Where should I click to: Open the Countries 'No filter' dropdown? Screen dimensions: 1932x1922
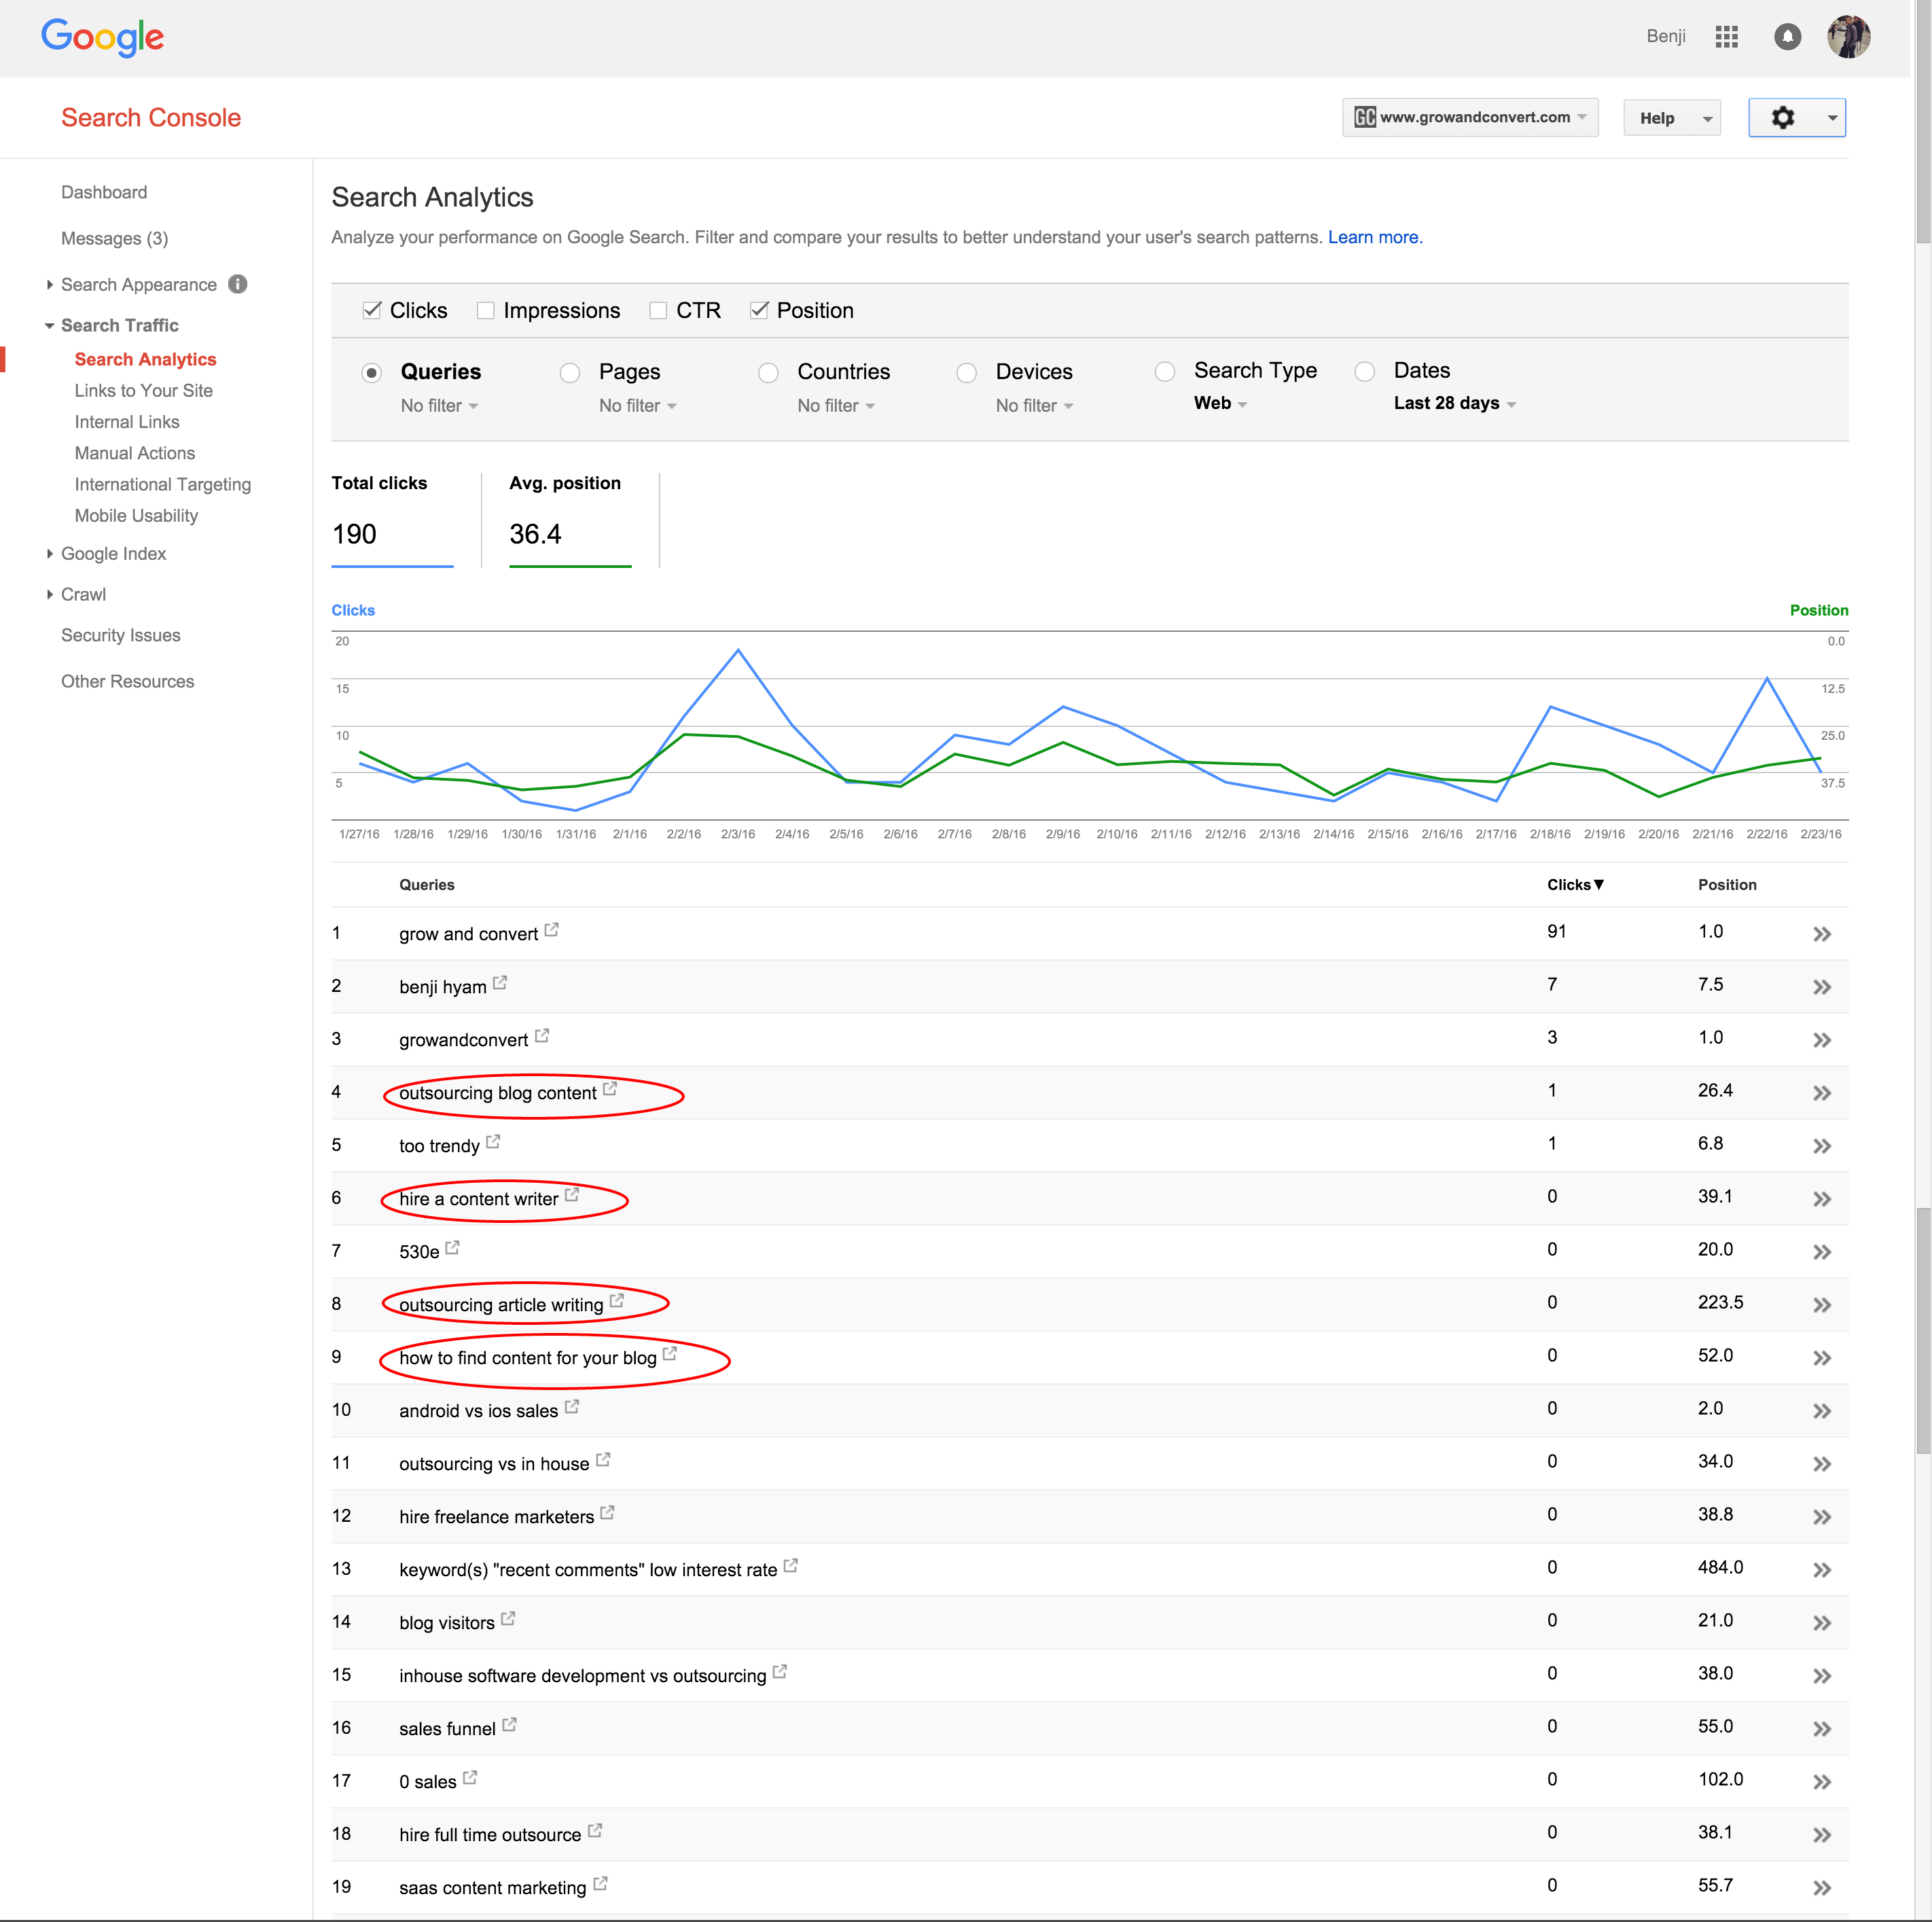[x=836, y=406]
